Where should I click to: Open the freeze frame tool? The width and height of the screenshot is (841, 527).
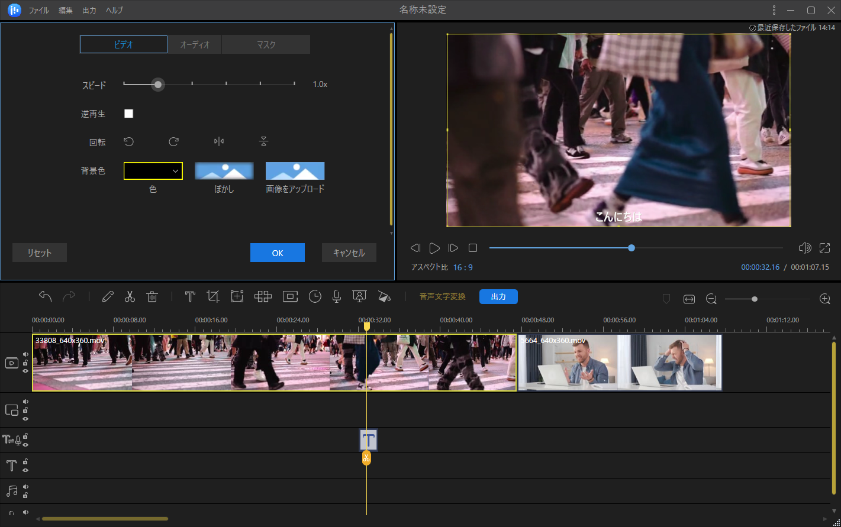pyautogui.click(x=290, y=296)
